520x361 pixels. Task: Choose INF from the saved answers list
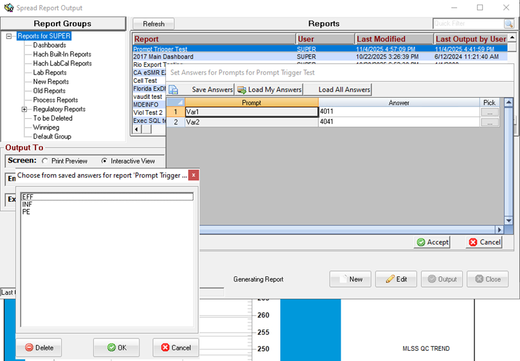(27, 204)
